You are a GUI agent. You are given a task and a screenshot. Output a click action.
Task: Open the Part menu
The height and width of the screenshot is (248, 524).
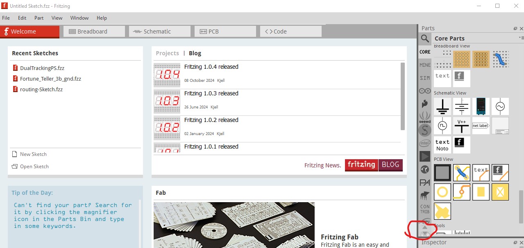(39, 18)
